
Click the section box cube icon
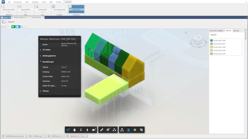pos(108,130)
